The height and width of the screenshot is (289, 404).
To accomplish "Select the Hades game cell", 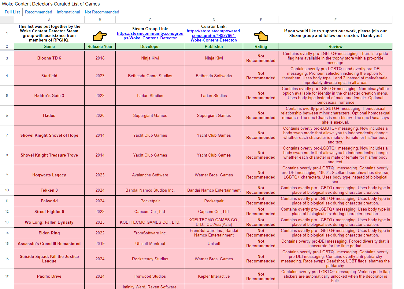I will tap(49, 115).
